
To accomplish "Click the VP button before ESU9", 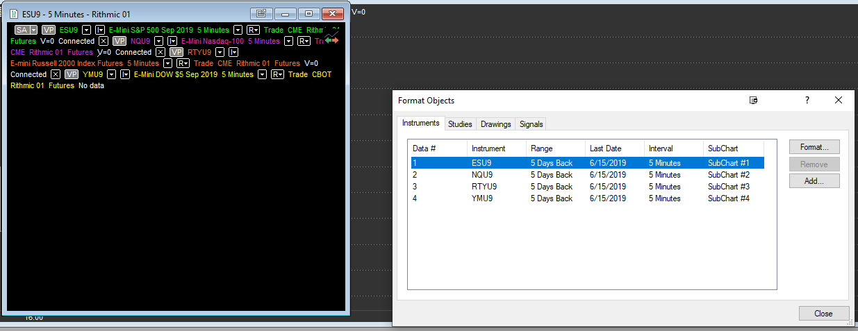I will (49, 30).
